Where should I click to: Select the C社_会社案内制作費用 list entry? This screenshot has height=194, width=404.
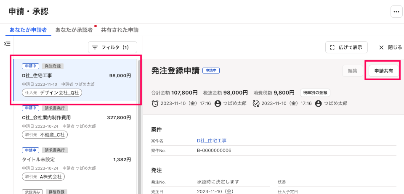click(x=75, y=122)
